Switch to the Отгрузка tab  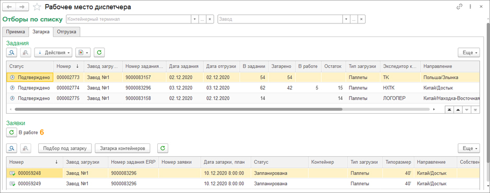point(66,32)
